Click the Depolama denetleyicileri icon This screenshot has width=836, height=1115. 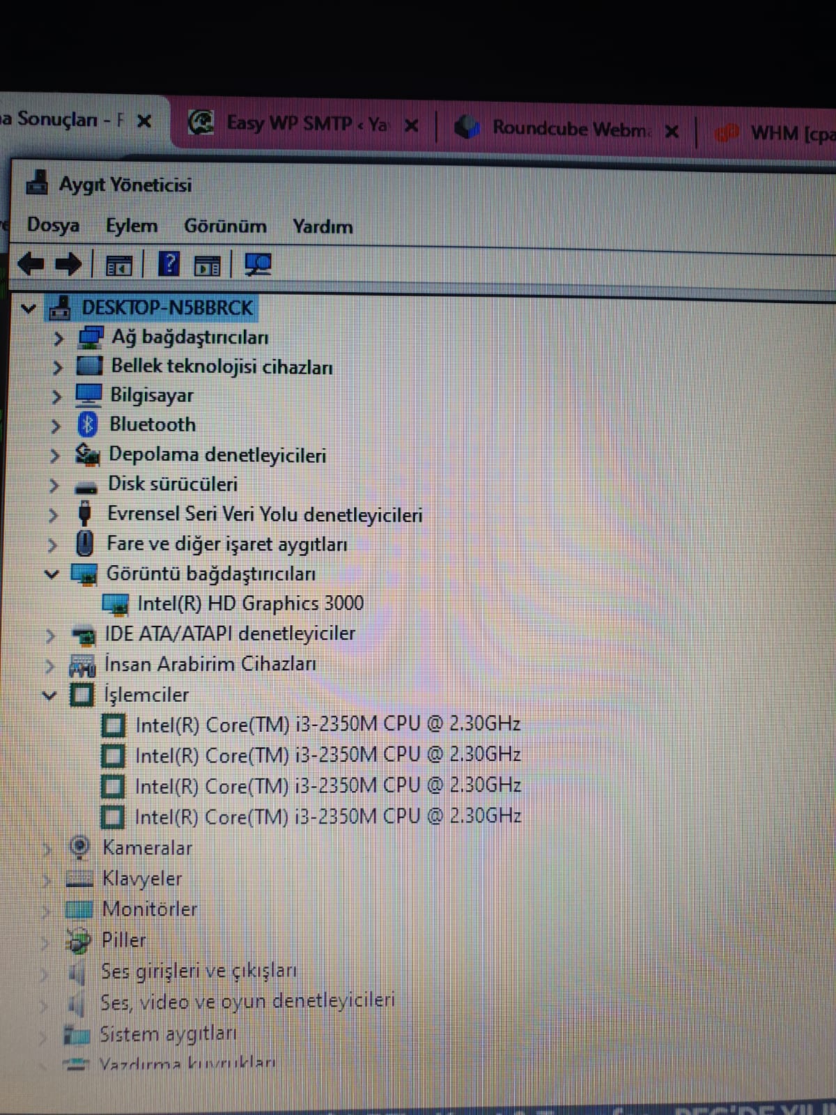coord(87,454)
